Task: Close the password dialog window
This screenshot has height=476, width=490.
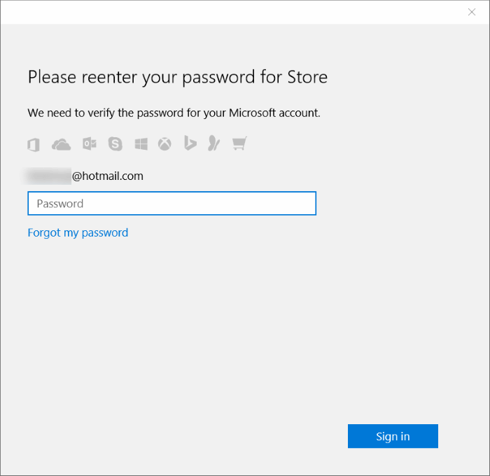Action: (x=472, y=12)
